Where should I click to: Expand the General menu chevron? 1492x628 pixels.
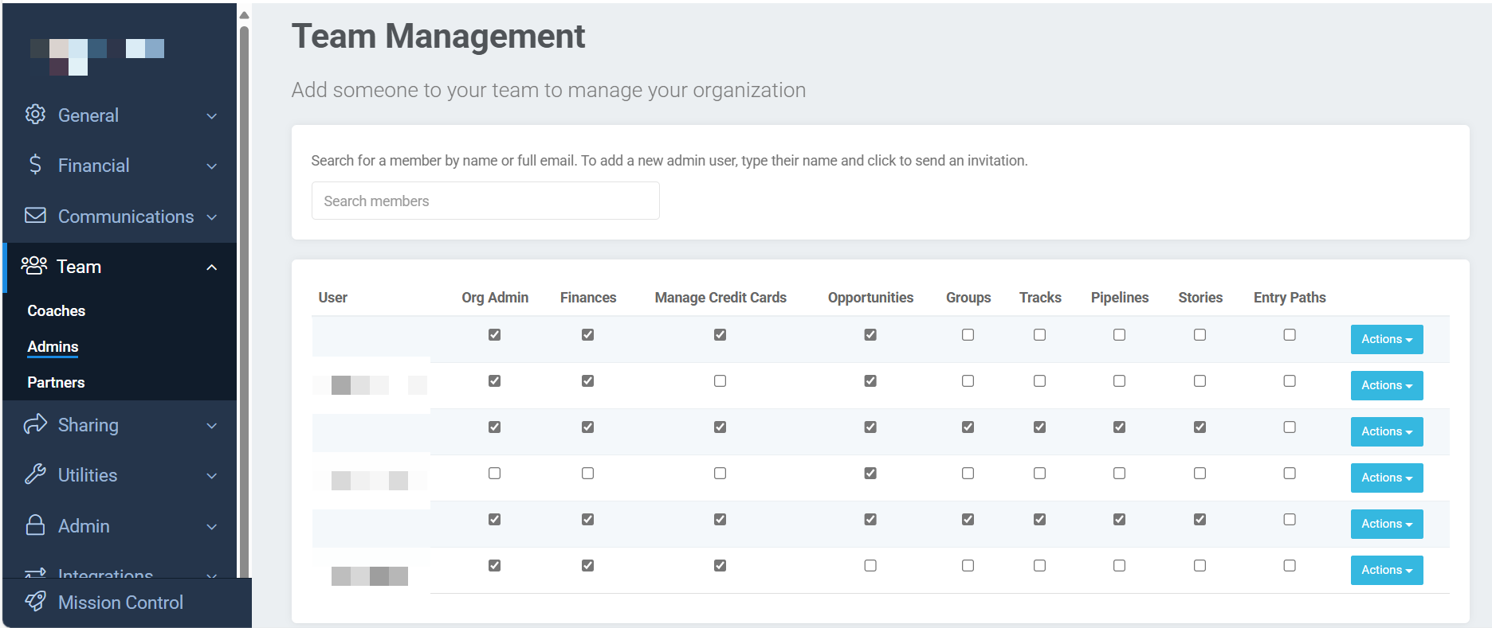(x=212, y=116)
